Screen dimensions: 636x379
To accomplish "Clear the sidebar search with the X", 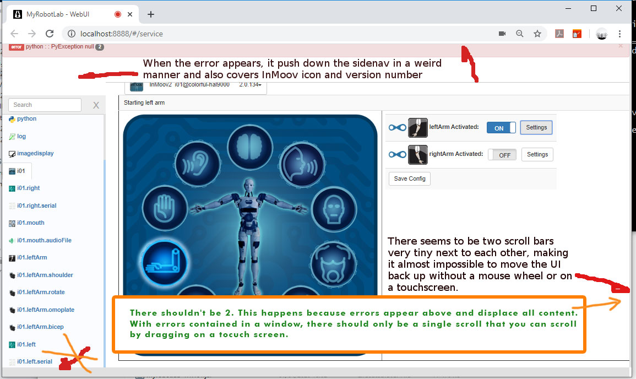I will click(96, 105).
